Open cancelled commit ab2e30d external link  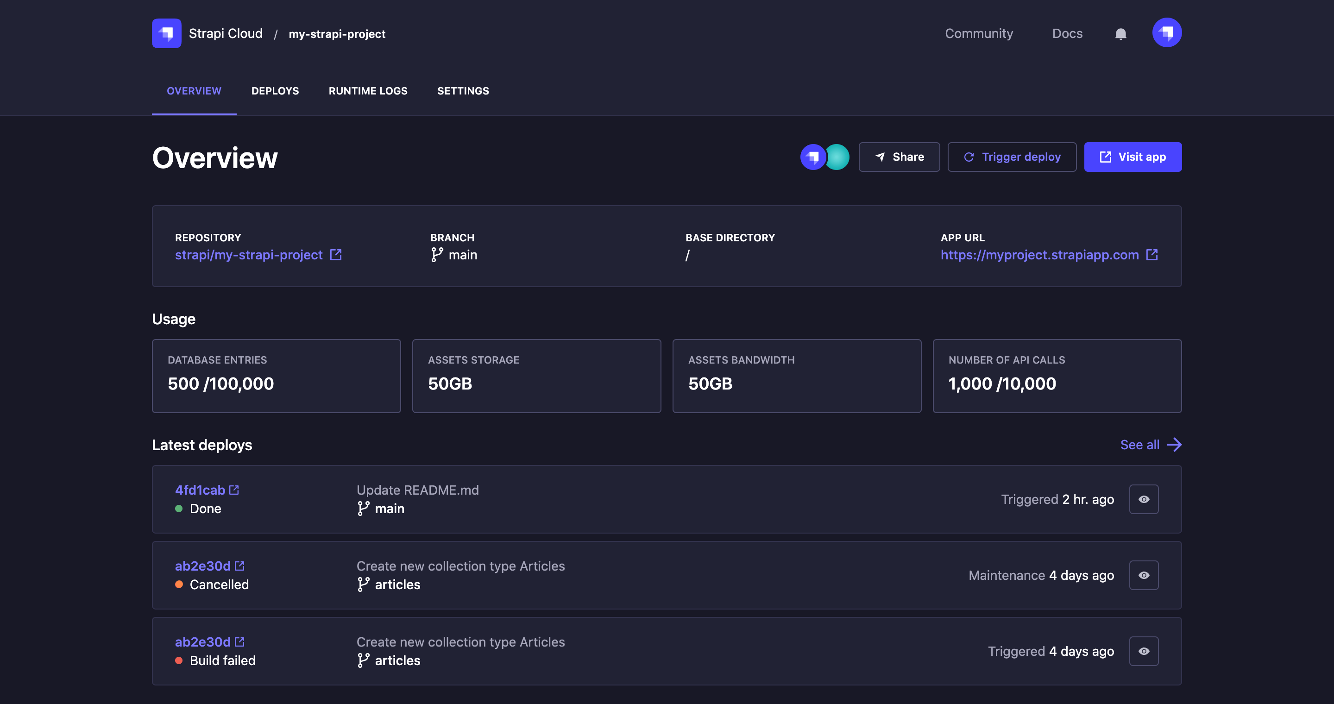coord(240,565)
